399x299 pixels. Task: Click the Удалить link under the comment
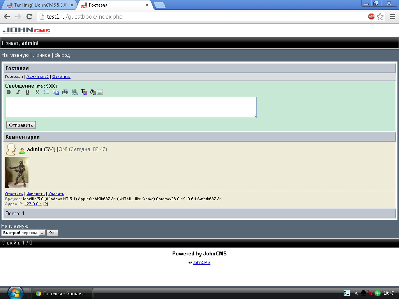pyautogui.click(x=56, y=194)
